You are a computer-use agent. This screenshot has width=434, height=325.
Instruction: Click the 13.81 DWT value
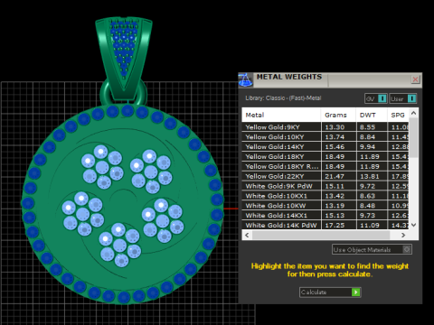370,176
